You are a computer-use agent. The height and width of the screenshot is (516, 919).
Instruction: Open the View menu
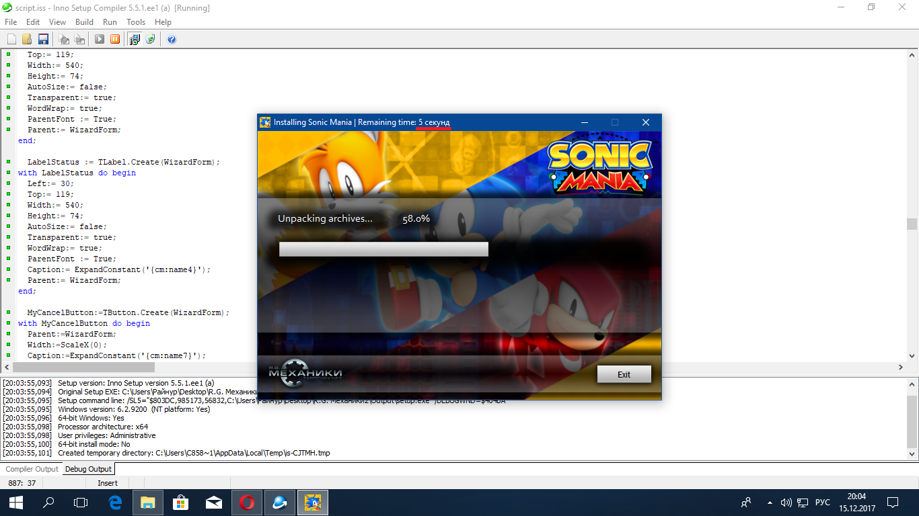coord(58,22)
